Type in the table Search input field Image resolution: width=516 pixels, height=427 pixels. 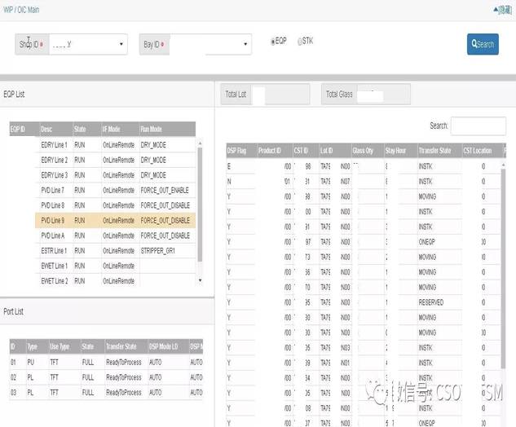478,125
